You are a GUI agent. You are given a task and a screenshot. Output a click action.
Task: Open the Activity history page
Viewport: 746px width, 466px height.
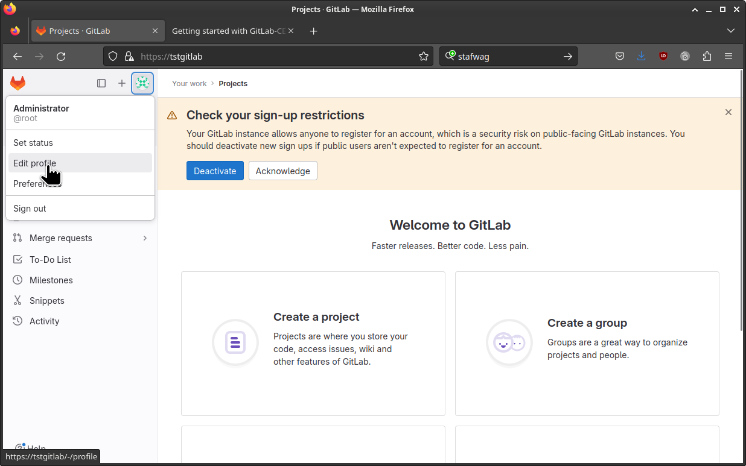pos(45,321)
